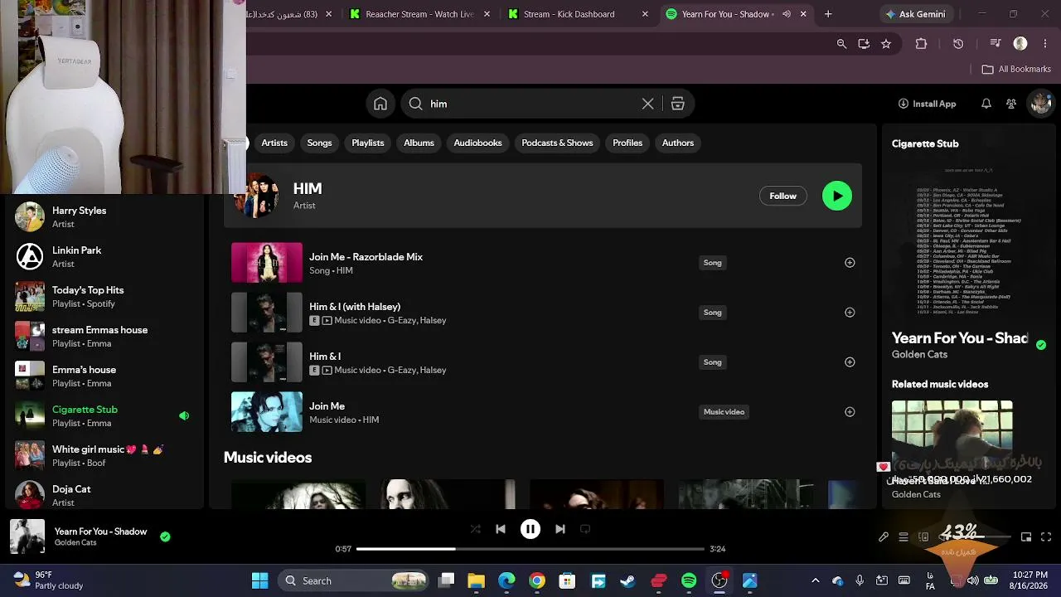Play the HIM artist with green button
Viewport: 1061px width, 597px height.
click(837, 196)
